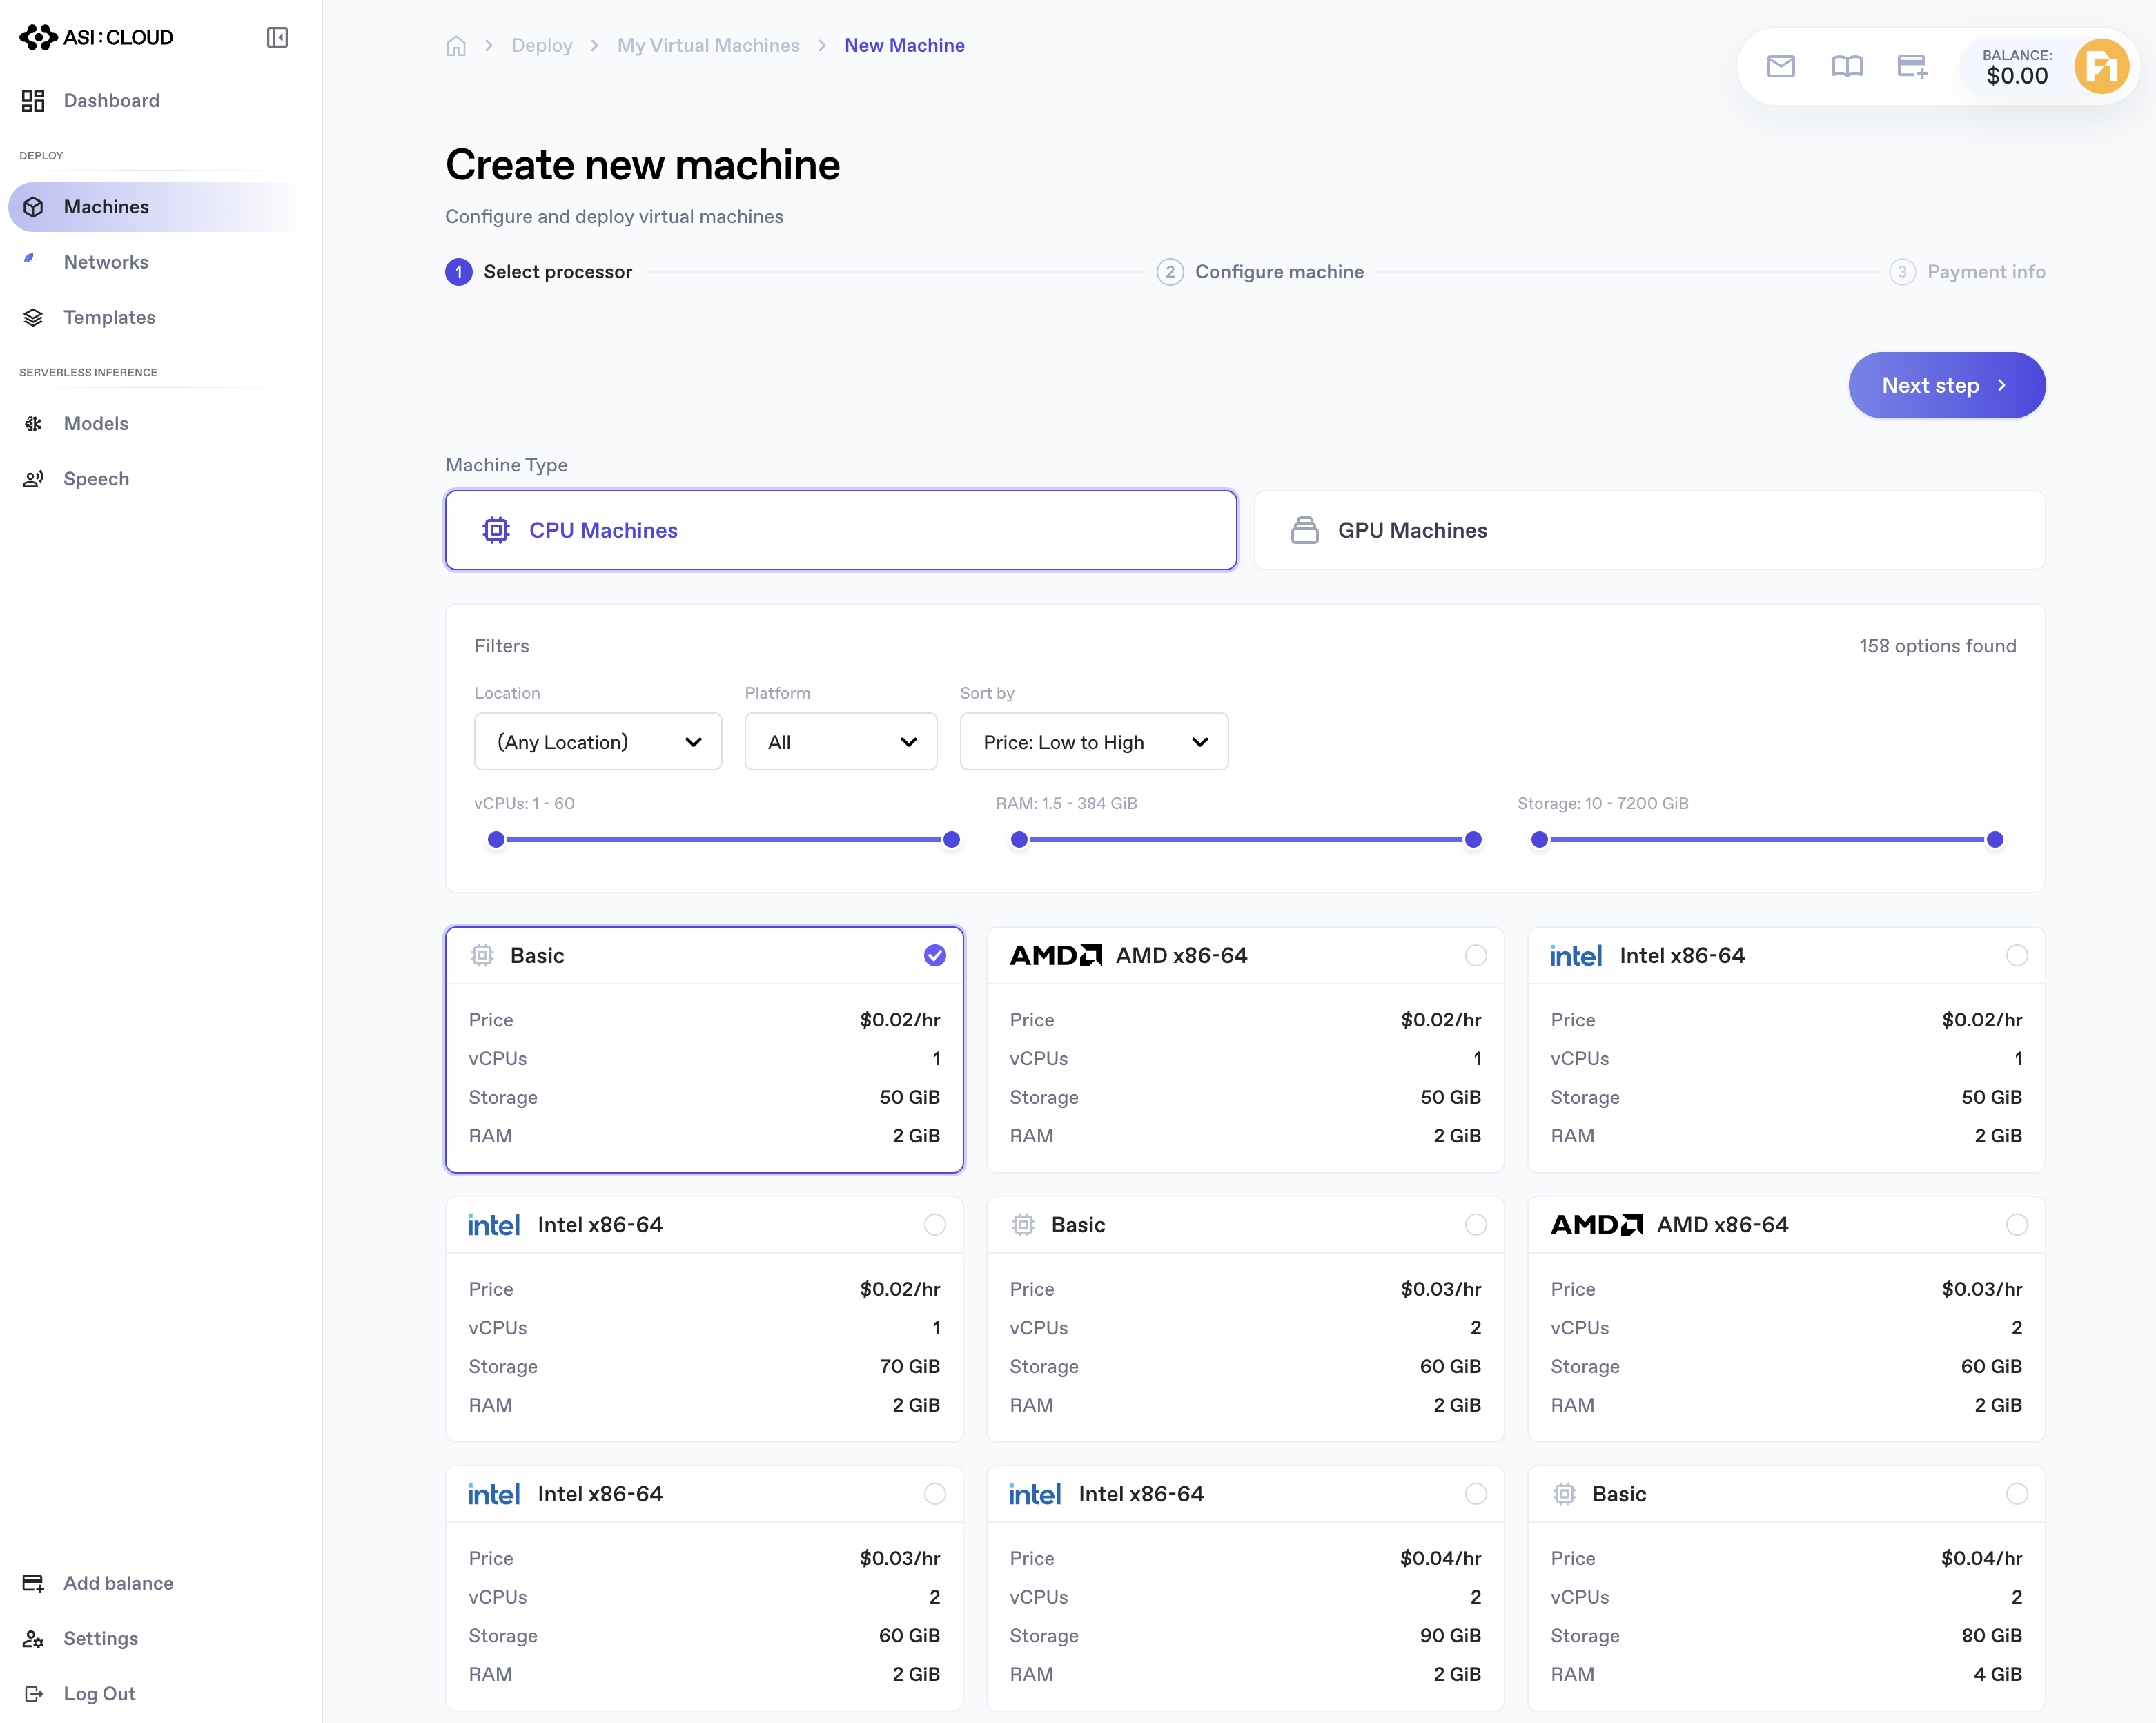Open the mail inbox icon

[1781, 66]
